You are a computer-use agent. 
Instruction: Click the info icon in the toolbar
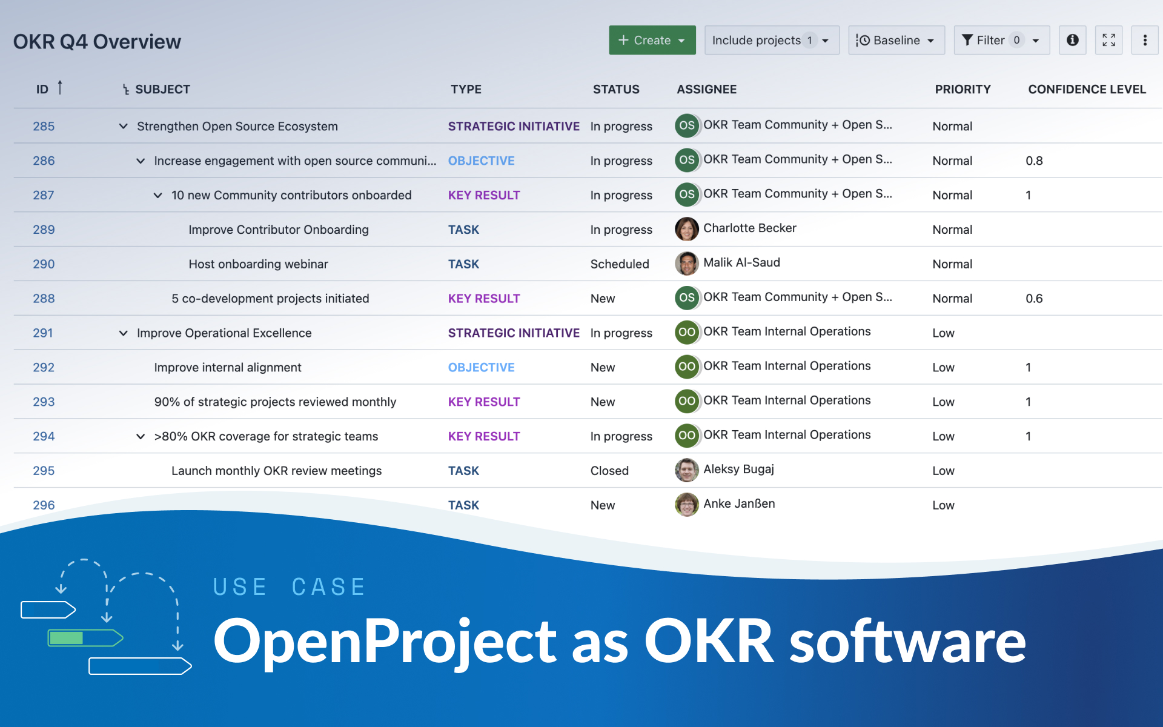[x=1072, y=40]
